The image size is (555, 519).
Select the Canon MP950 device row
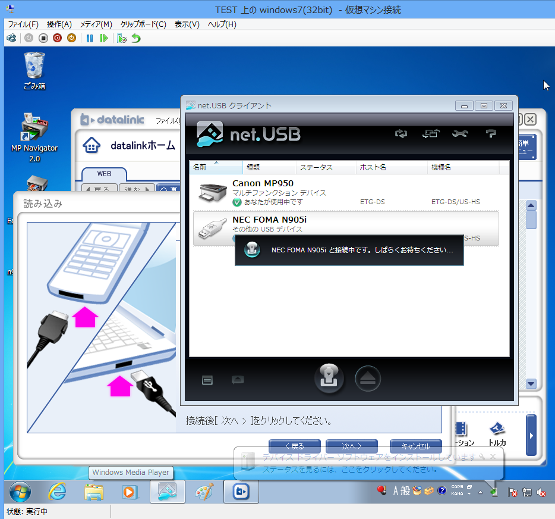[x=346, y=193]
